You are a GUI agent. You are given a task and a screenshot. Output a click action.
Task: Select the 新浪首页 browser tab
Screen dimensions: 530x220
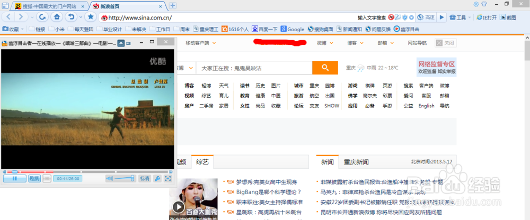(x=128, y=6)
